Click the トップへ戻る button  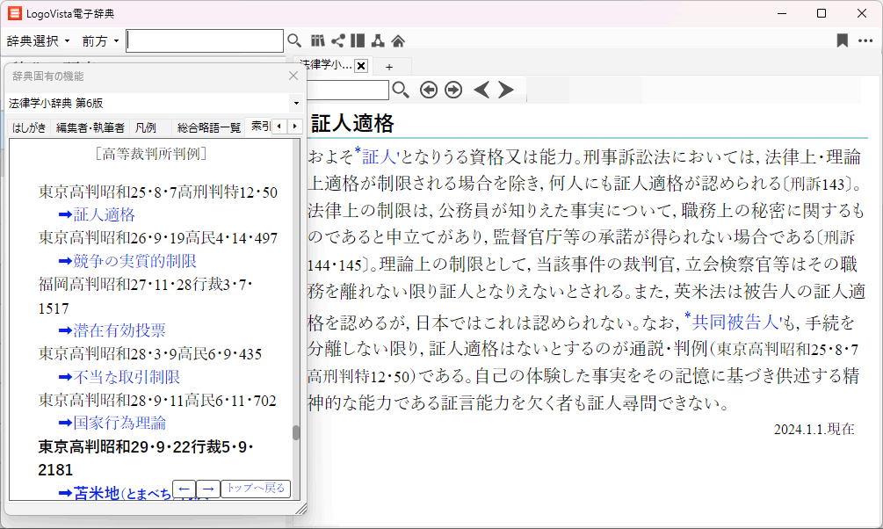pyautogui.click(x=255, y=489)
